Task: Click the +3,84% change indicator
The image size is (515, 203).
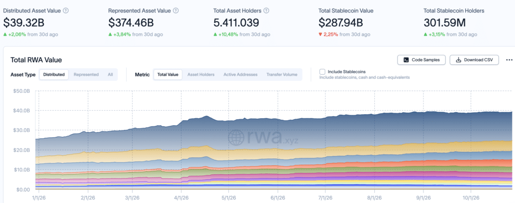Action: point(120,35)
